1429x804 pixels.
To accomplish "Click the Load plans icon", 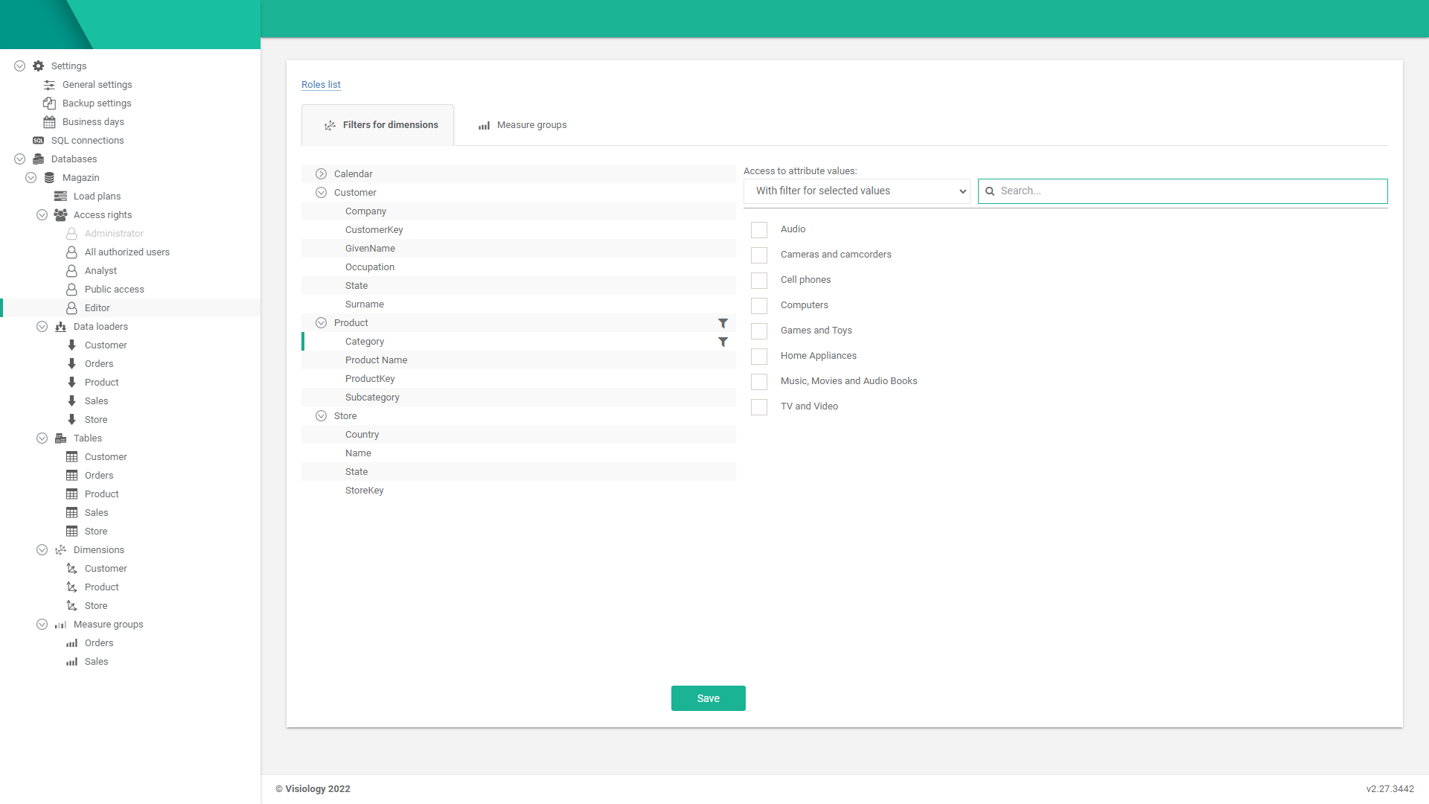I will 60,197.
